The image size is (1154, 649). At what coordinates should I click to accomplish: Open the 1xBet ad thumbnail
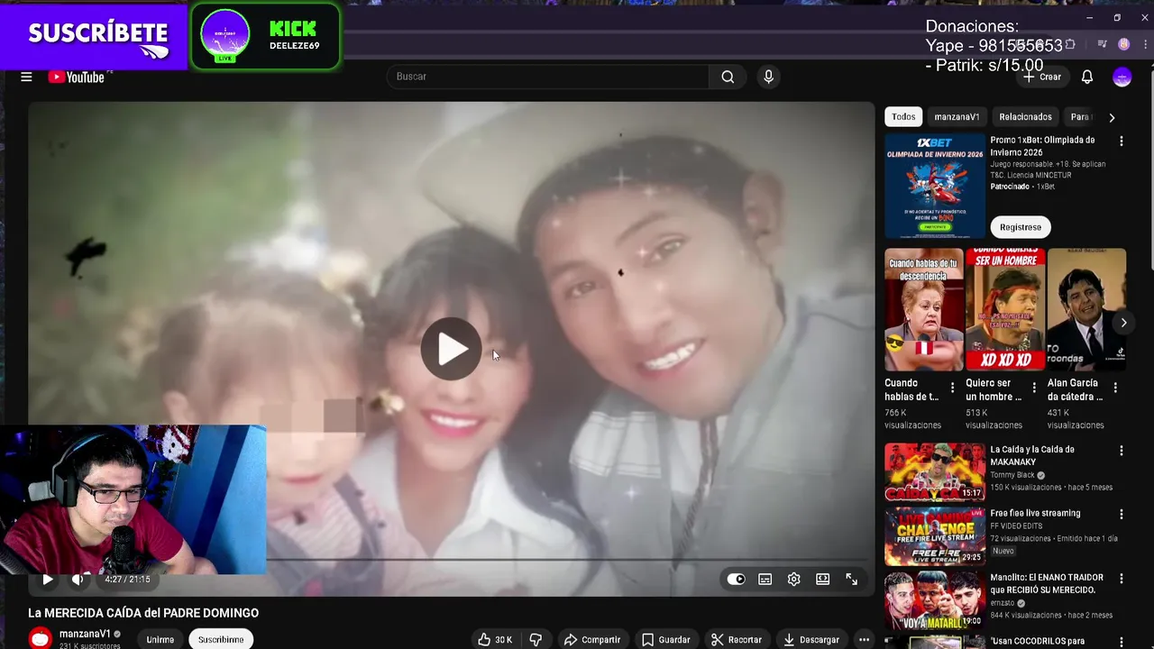pyautogui.click(x=935, y=187)
